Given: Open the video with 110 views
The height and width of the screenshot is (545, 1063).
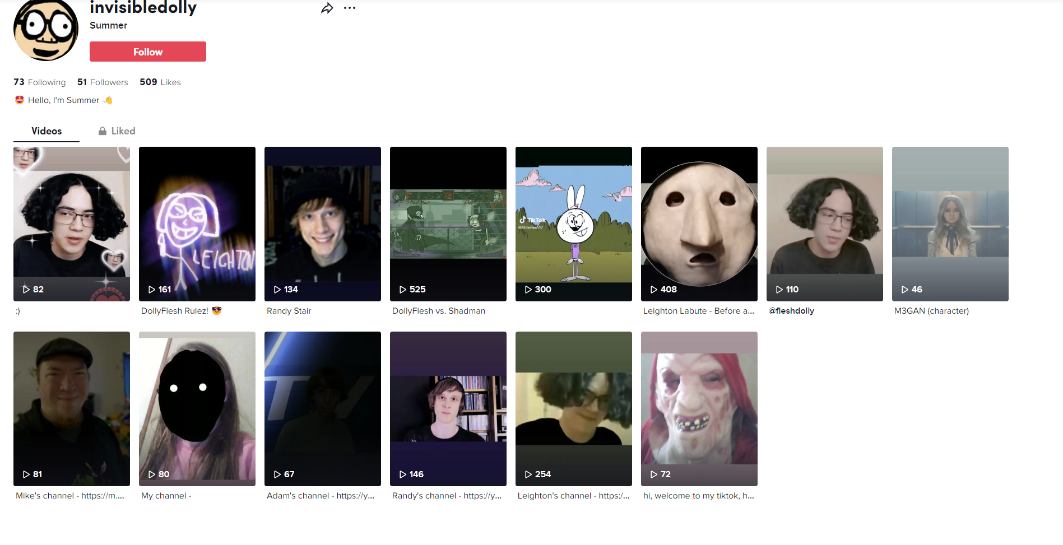Looking at the screenshot, I should (825, 224).
